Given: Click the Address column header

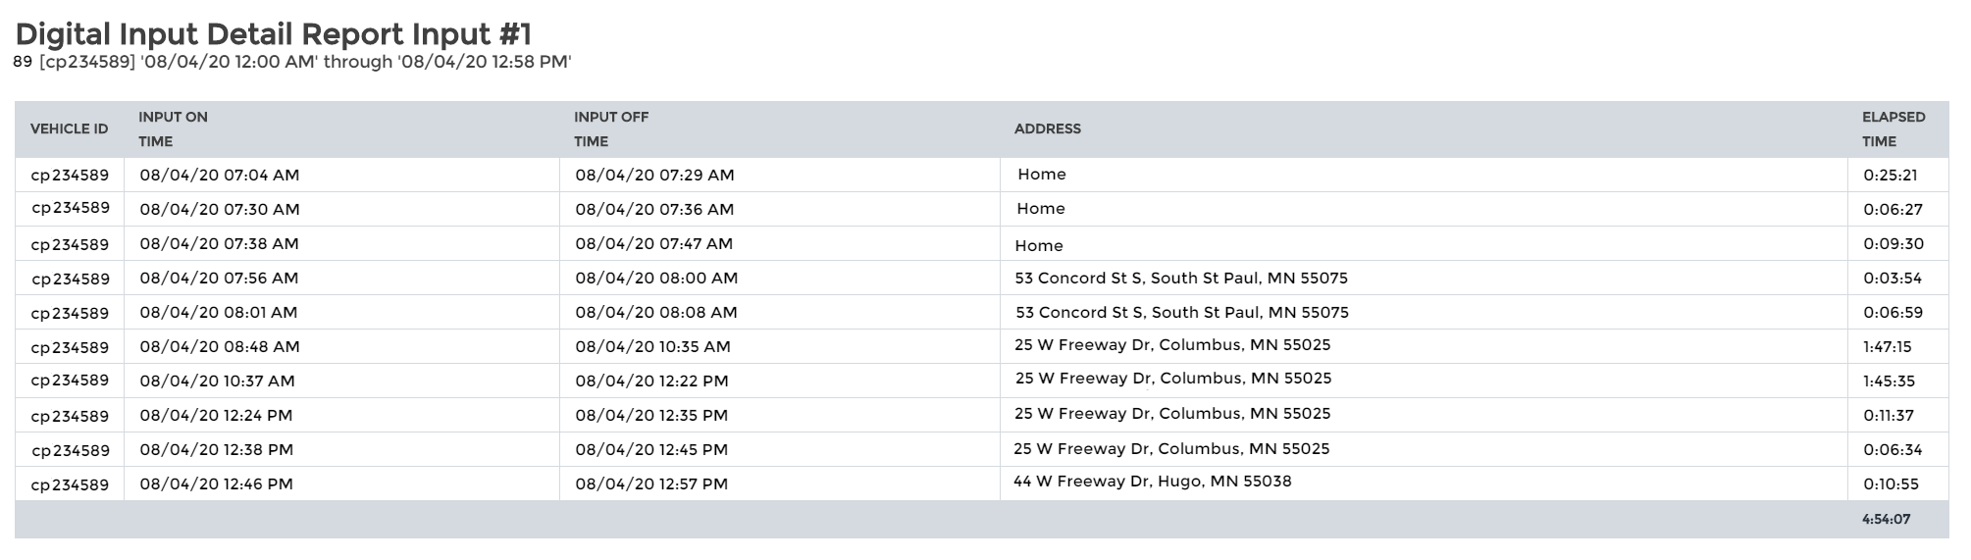Looking at the screenshot, I should click(x=1047, y=128).
